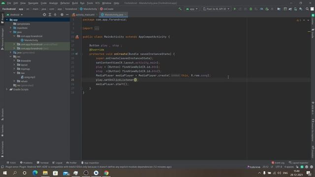Viewport: 315px width, 177px height.
Task: Expand the values folder
Action: 14,81
